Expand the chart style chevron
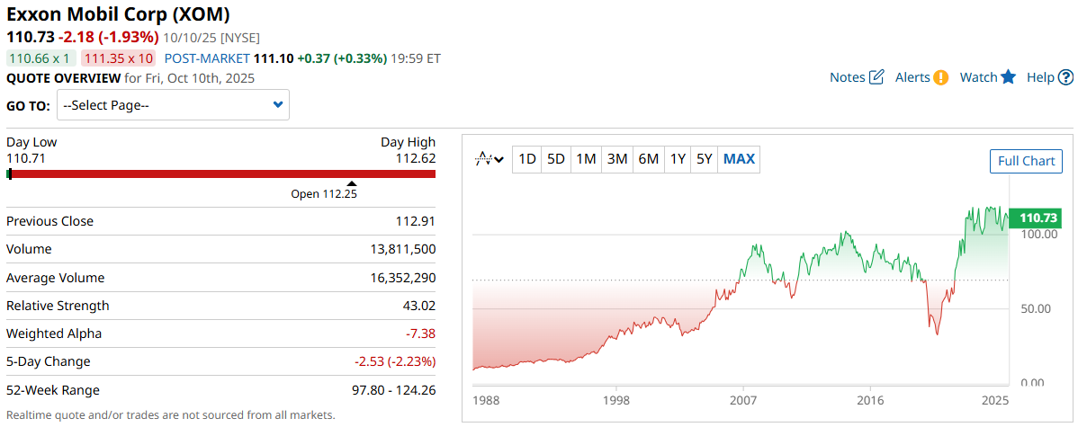The height and width of the screenshot is (427, 1078). coord(499,160)
